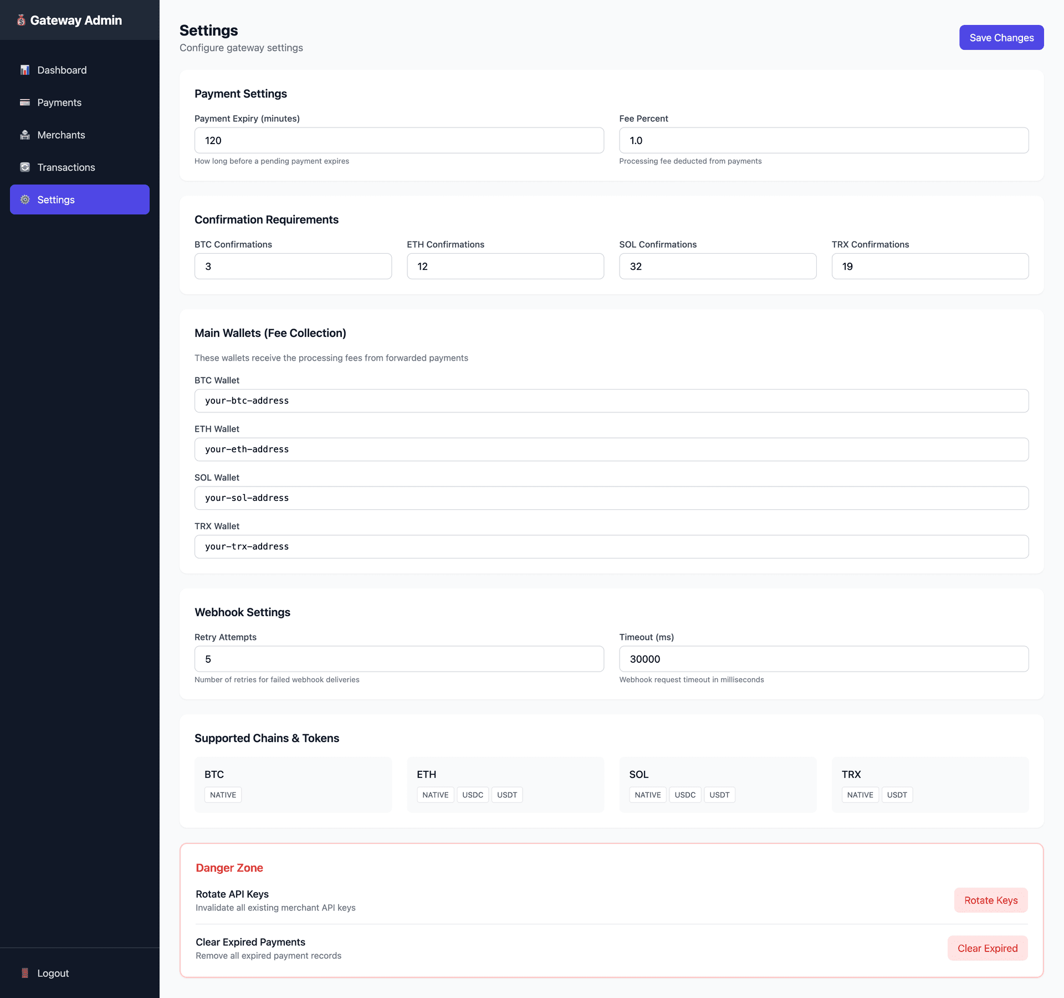Click into the Fee Percent field
Image resolution: width=1064 pixels, height=998 pixels.
click(823, 140)
